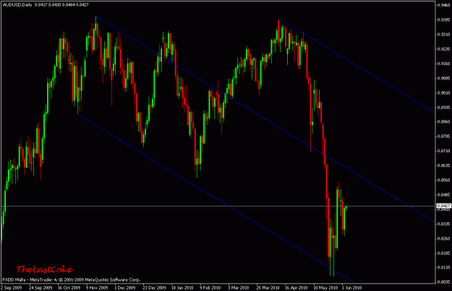The height and width of the screenshot is (291, 452).
Task: Click the 9 Nov 2009 date label
Action: coord(97,287)
